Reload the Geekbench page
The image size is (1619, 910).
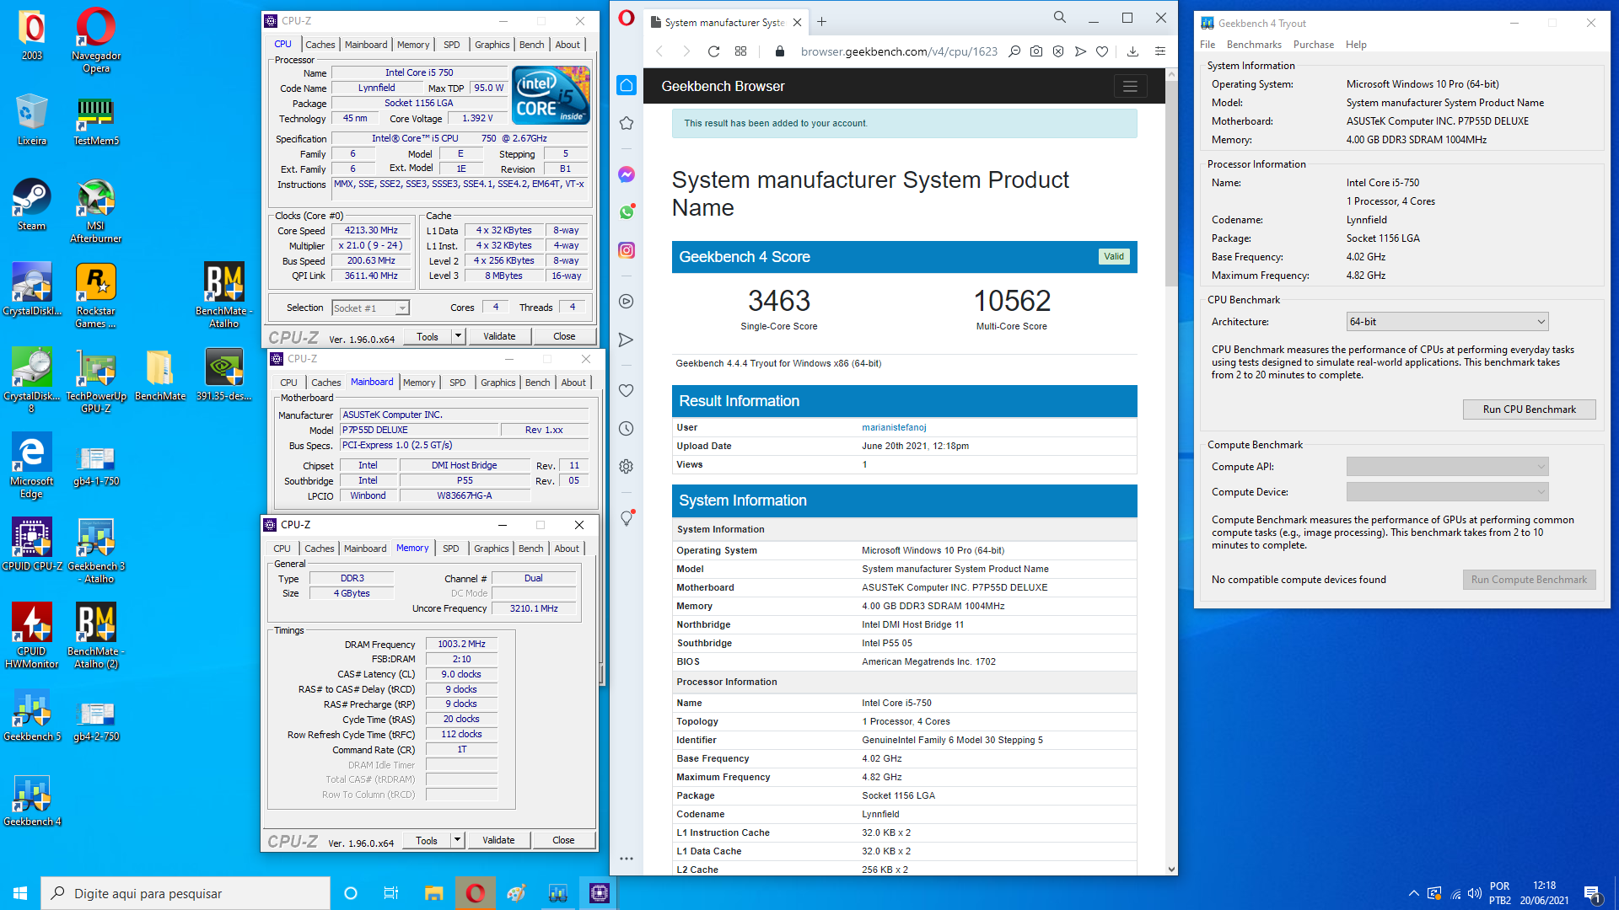(713, 51)
